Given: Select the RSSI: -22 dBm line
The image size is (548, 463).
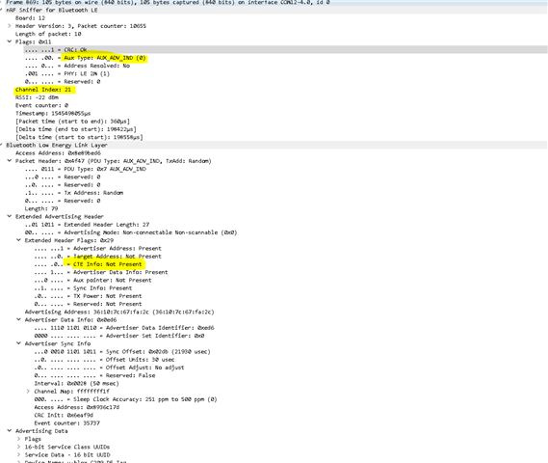Looking at the screenshot, I should coord(37,97).
